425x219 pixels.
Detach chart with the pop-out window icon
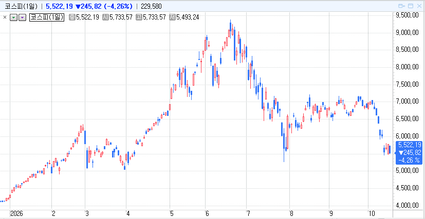pos(401,6)
